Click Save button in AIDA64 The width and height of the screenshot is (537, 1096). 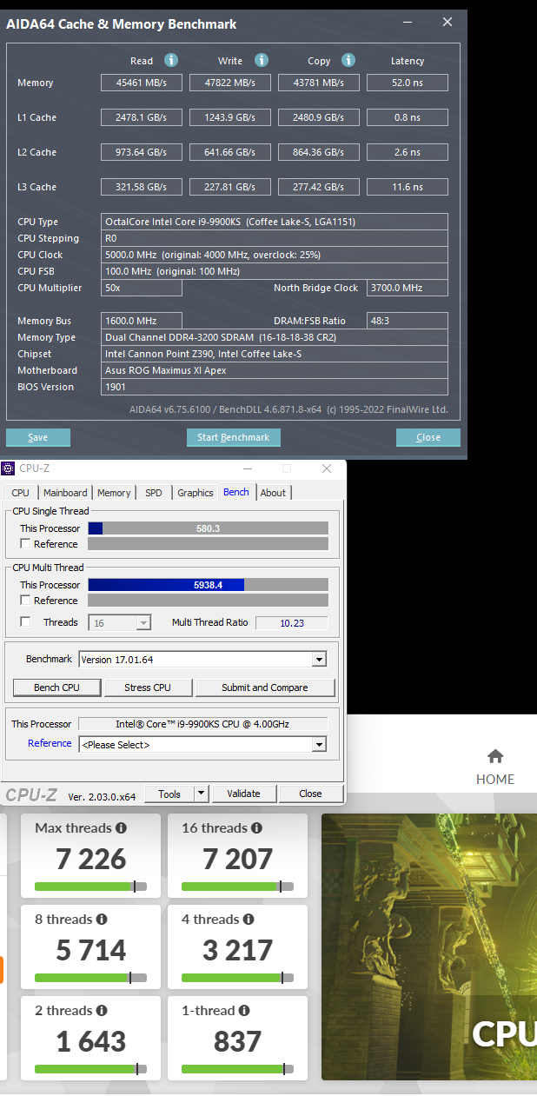click(x=38, y=437)
